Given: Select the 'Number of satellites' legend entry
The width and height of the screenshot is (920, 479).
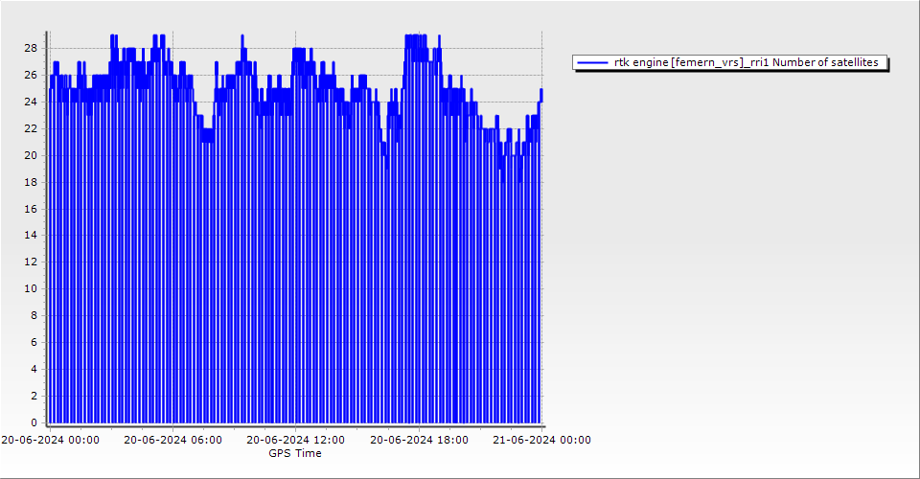Looking at the screenshot, I should [746, 62].
